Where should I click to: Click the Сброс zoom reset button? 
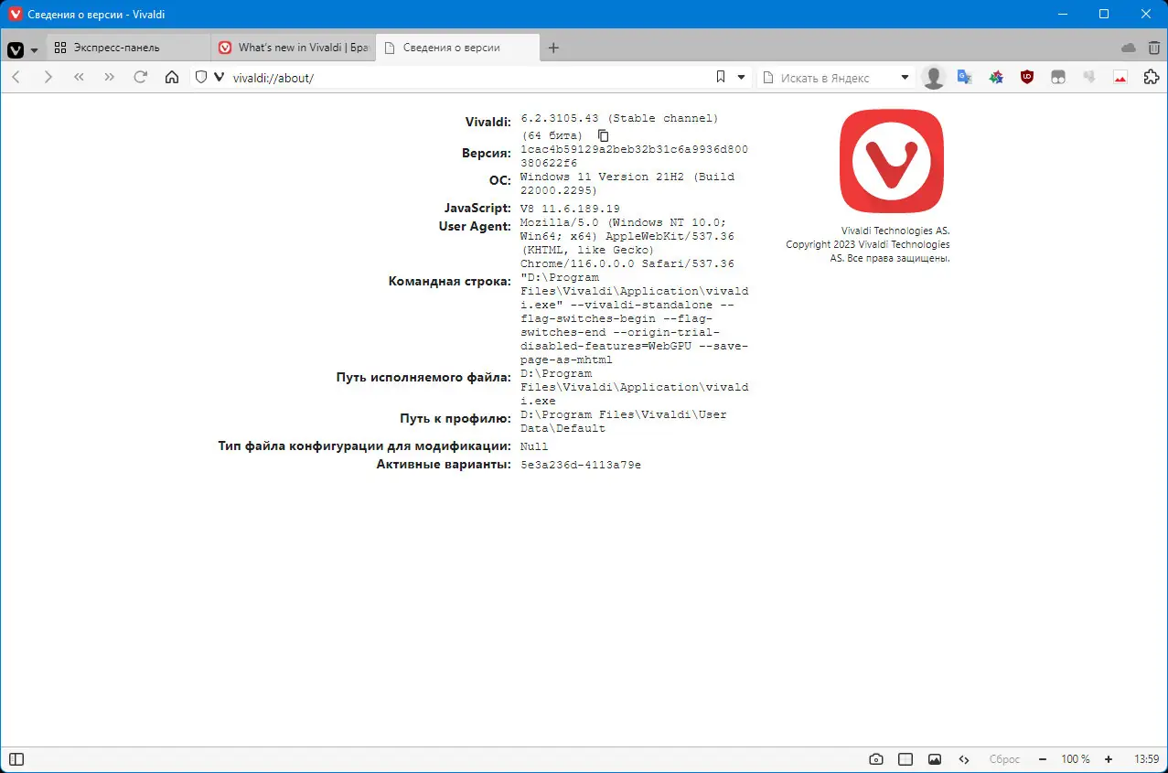tap(1004, 759)
